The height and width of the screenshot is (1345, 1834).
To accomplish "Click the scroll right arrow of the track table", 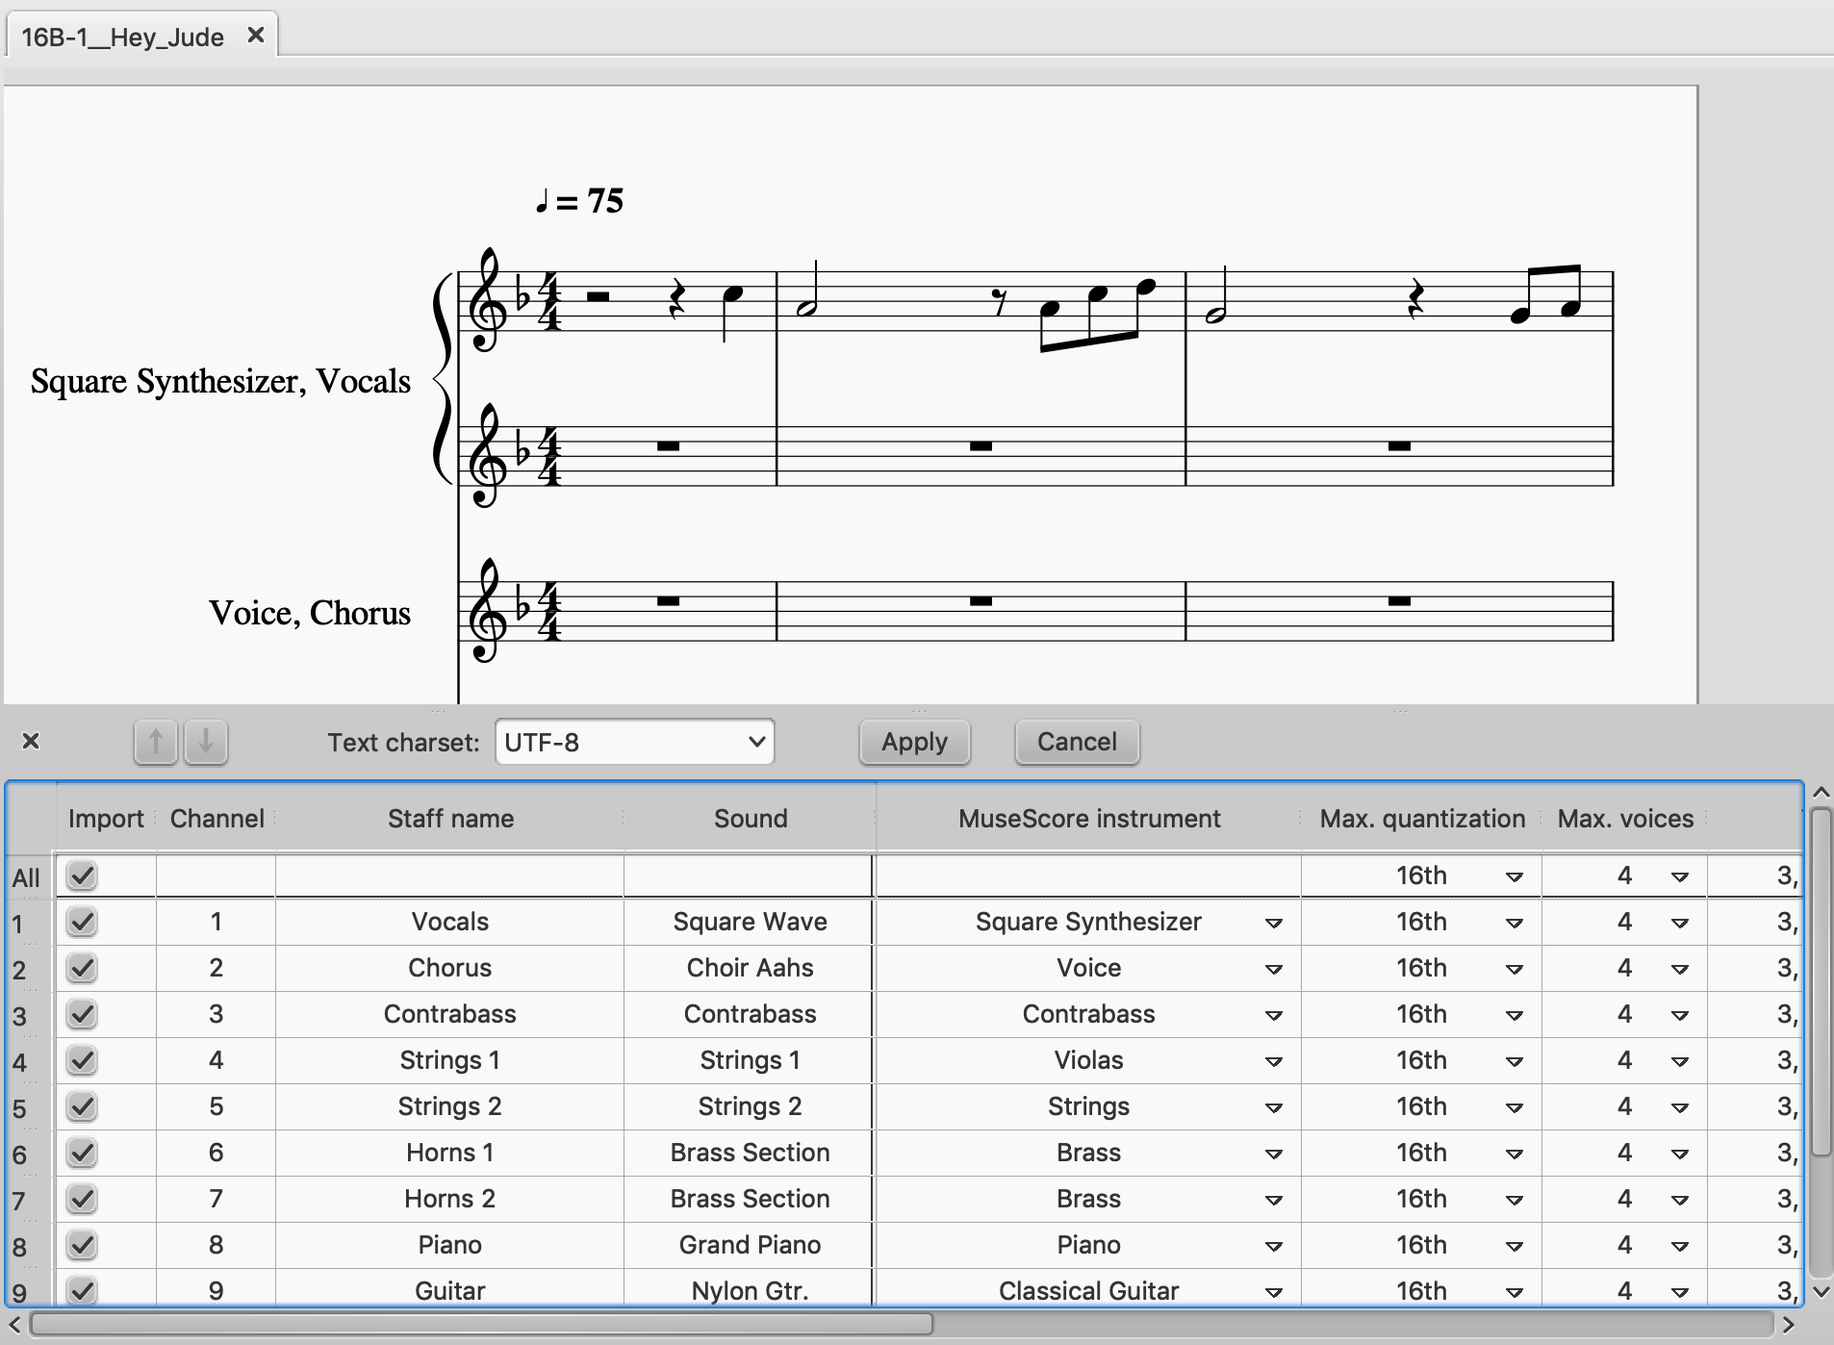I will coord(1789,1324).
